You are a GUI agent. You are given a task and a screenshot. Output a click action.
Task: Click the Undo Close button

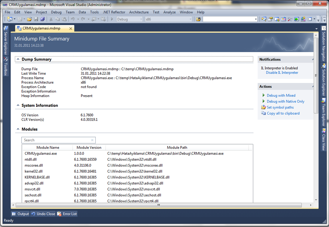[43, 214]
